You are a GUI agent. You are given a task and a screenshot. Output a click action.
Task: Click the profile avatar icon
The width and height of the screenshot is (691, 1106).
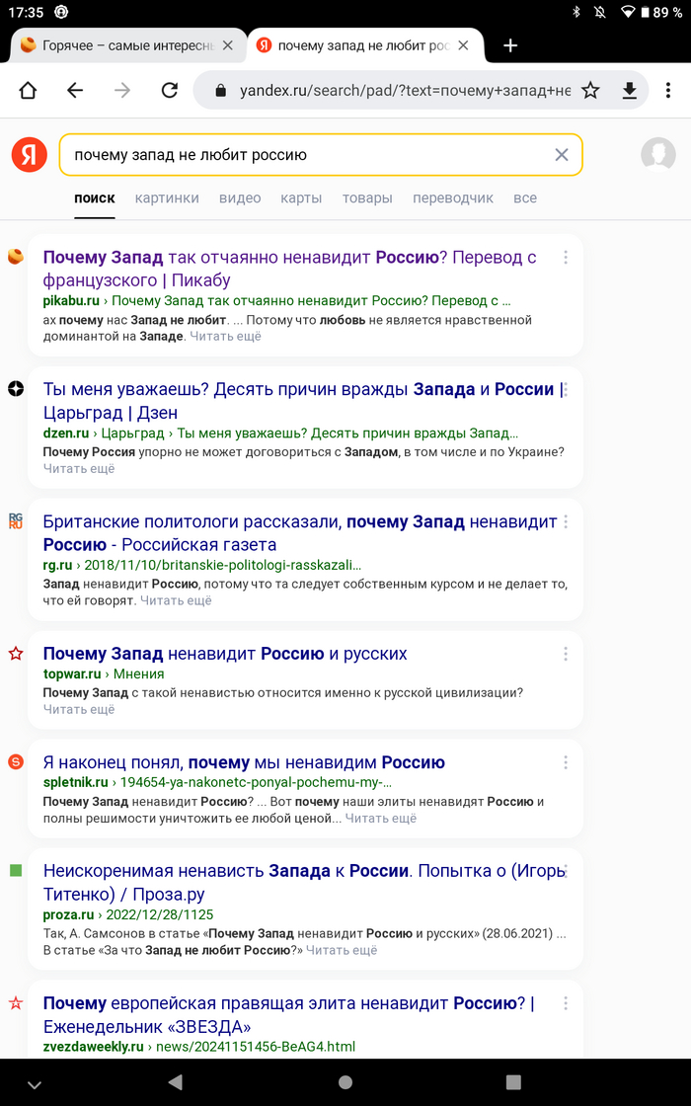658,154
